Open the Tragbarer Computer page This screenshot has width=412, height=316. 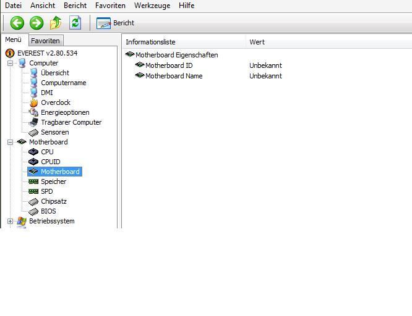tap(71, 122)
